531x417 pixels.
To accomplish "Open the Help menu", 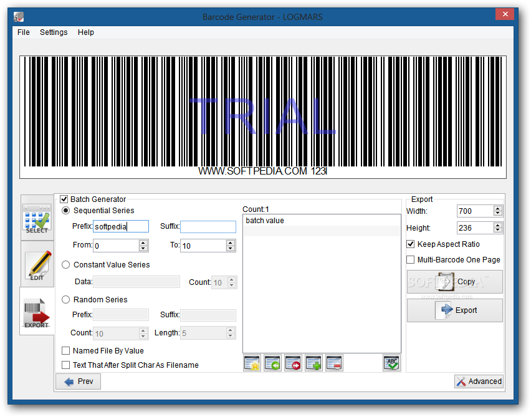I will pyautogui.click(x=85, y=32).
